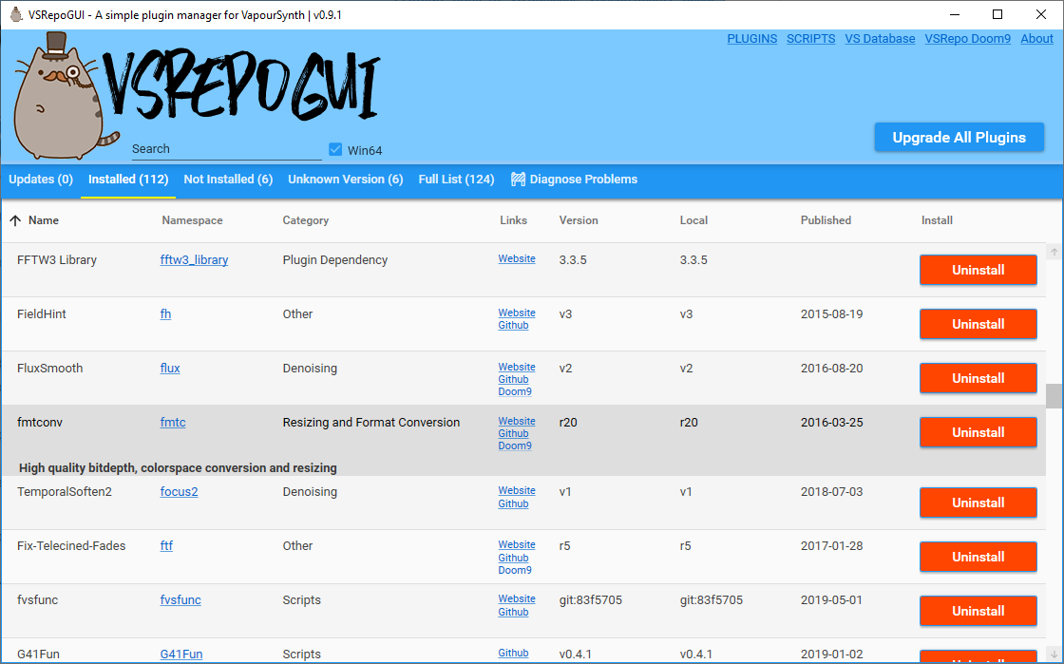Select the Installed (112) tab
Viewport: 1064px width, 664px height.
[x=128, y=179]
